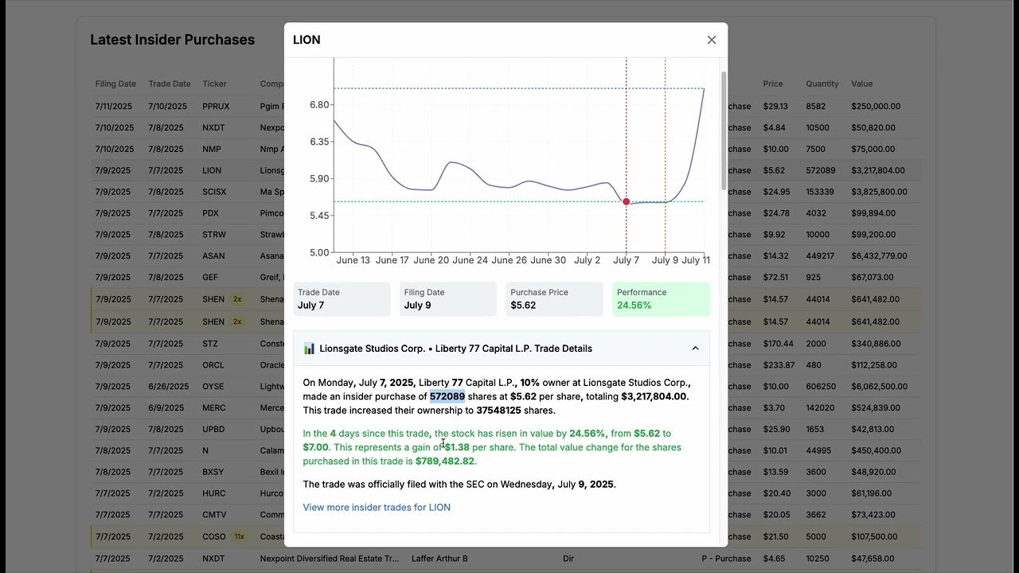Click the $6,432,779.00 value cell
Image resolution: width=1019 pixels, height=573 pixels.
pyautogui.click(x=879, y=256)
